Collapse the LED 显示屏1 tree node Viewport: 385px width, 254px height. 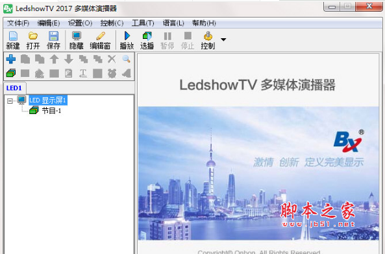(10, 101)
